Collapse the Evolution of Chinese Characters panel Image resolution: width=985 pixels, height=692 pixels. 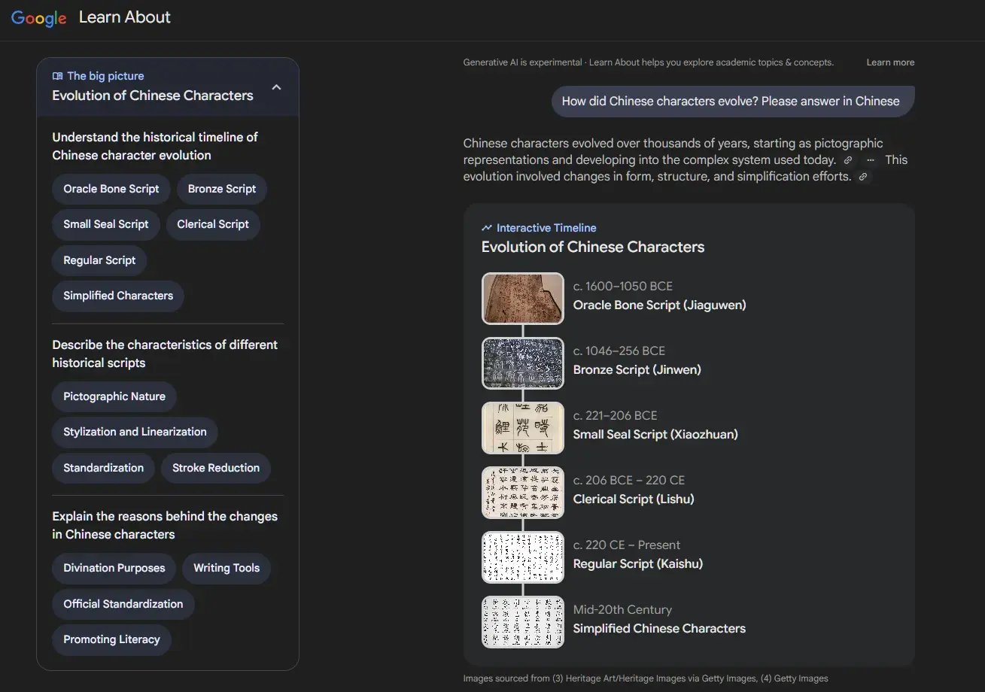[276, 87]
